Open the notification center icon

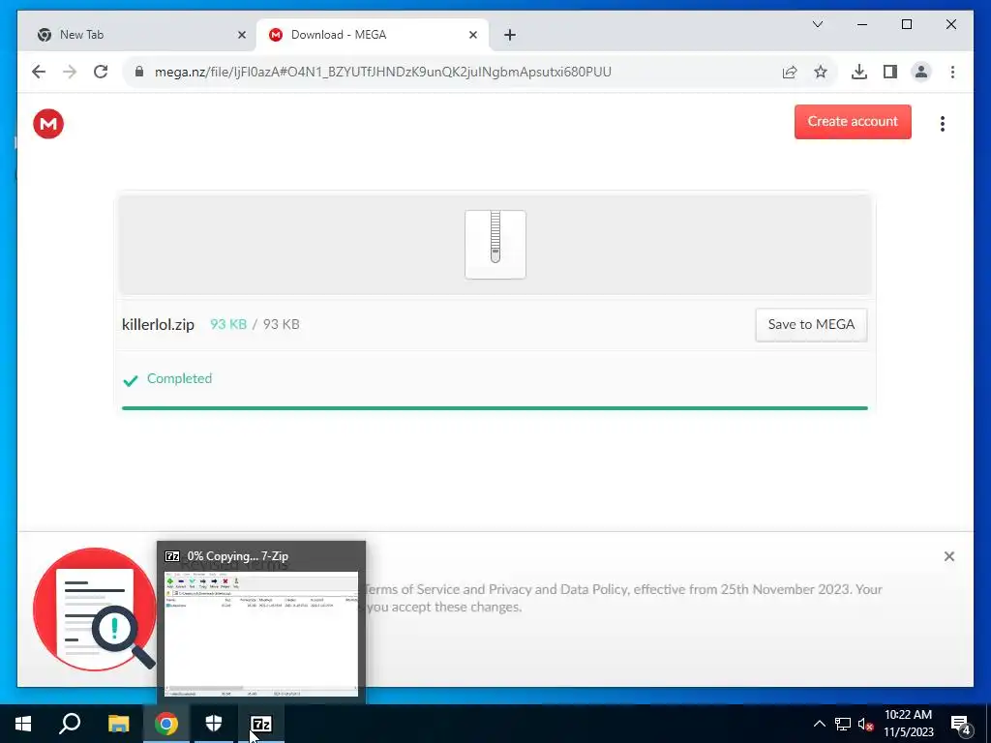pos(960,726)
